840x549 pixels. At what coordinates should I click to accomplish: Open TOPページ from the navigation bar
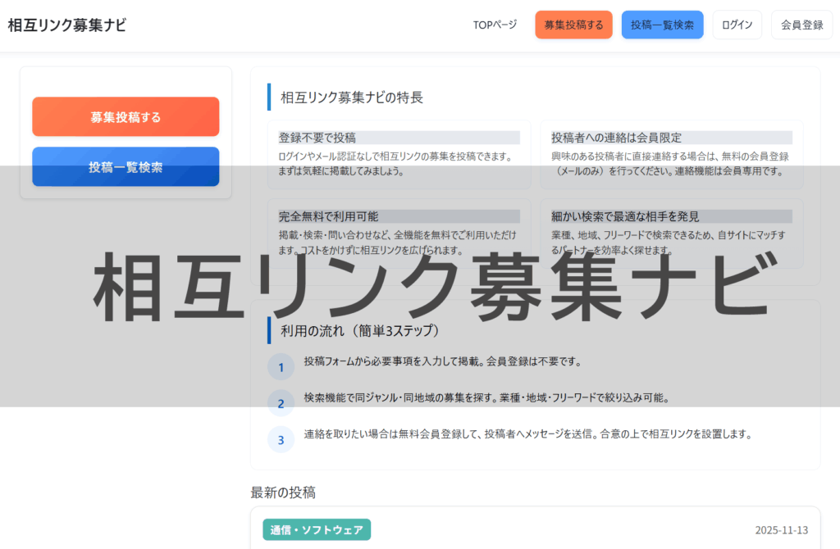tap(495, 25)
